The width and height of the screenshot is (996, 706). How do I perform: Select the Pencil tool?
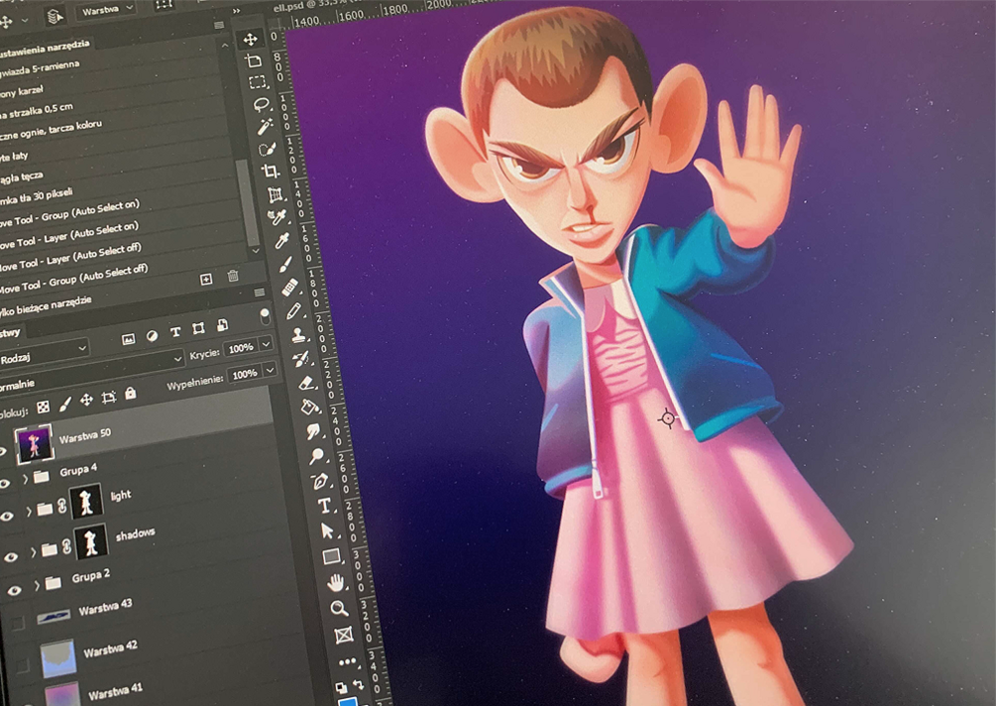point(293,310)
